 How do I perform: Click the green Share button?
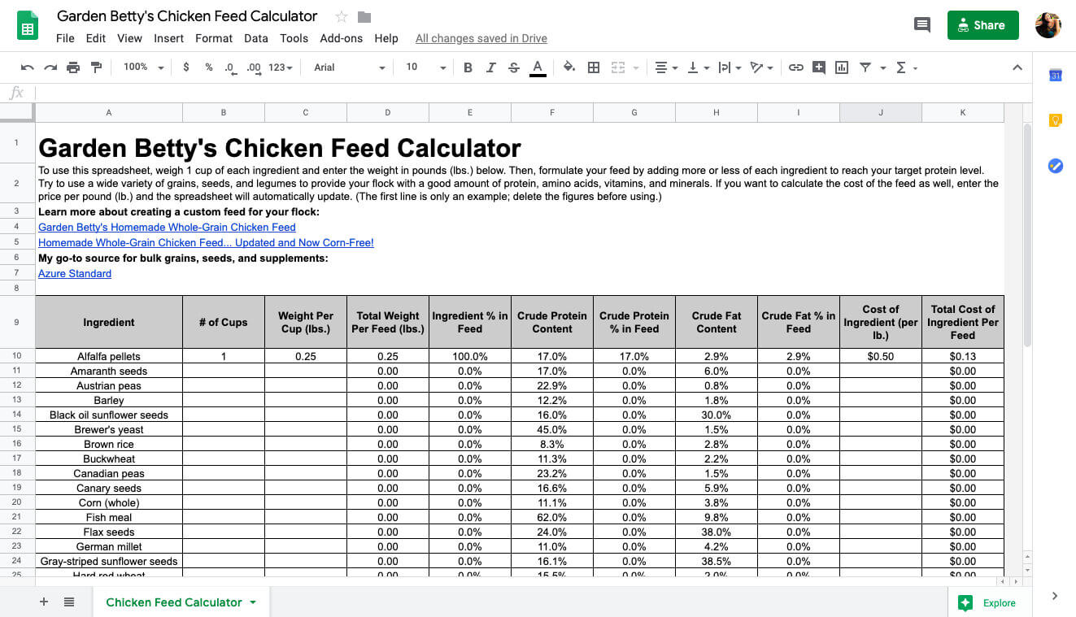[x=982, y=25]
